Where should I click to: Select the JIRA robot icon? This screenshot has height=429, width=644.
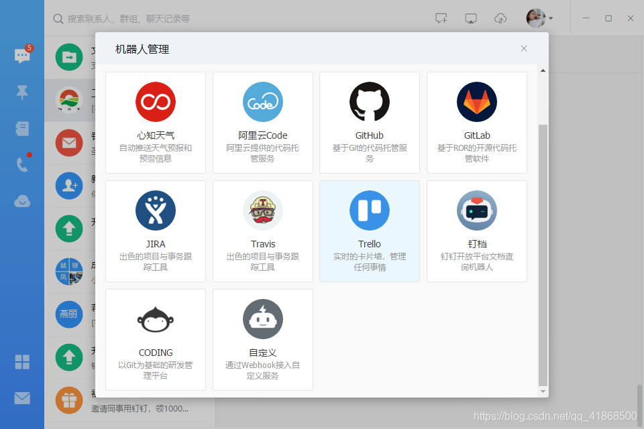[156, 210]
